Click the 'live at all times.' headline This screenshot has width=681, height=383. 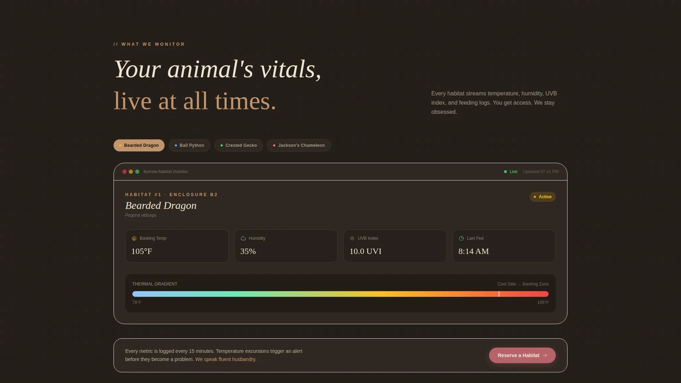pyautogui.click(x=195, y=101)
